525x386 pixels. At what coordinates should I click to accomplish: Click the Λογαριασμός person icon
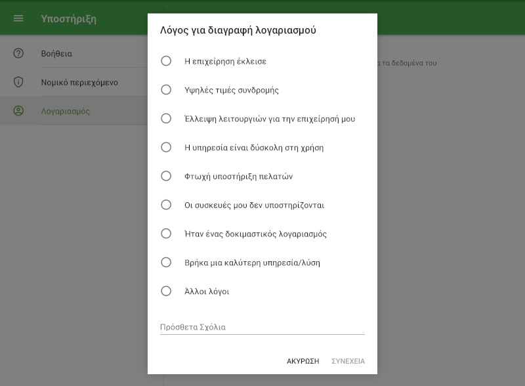pyautogui.click(x=18, y=110)
